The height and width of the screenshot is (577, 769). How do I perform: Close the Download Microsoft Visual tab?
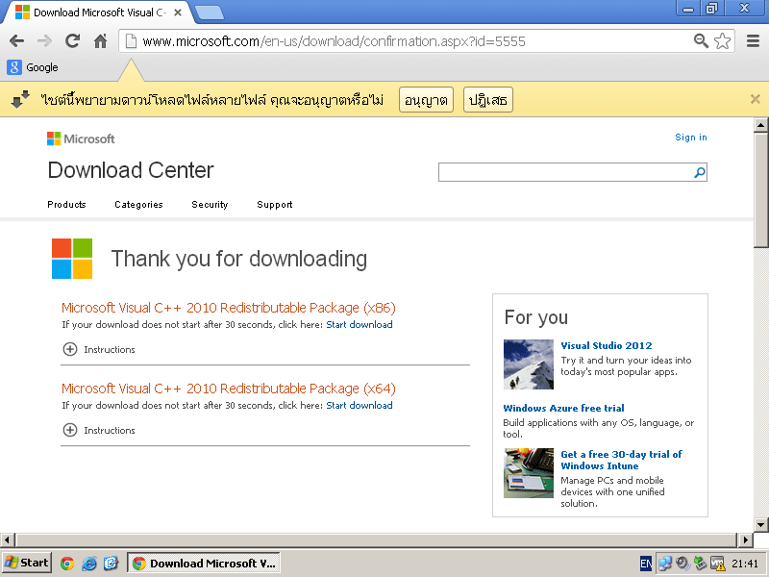[178, 13]
